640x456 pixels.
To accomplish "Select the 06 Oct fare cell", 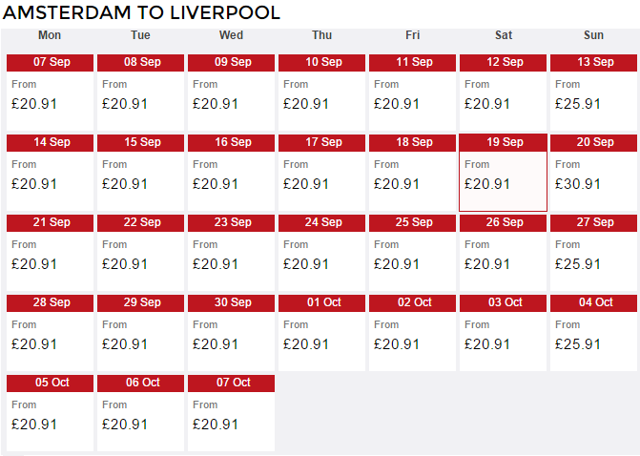I will (x=140, y=413).
